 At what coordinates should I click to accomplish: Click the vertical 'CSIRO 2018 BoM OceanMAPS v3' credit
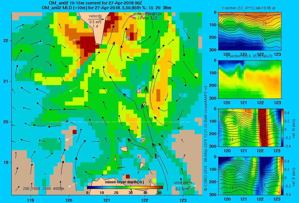click(x=206, y=138)
